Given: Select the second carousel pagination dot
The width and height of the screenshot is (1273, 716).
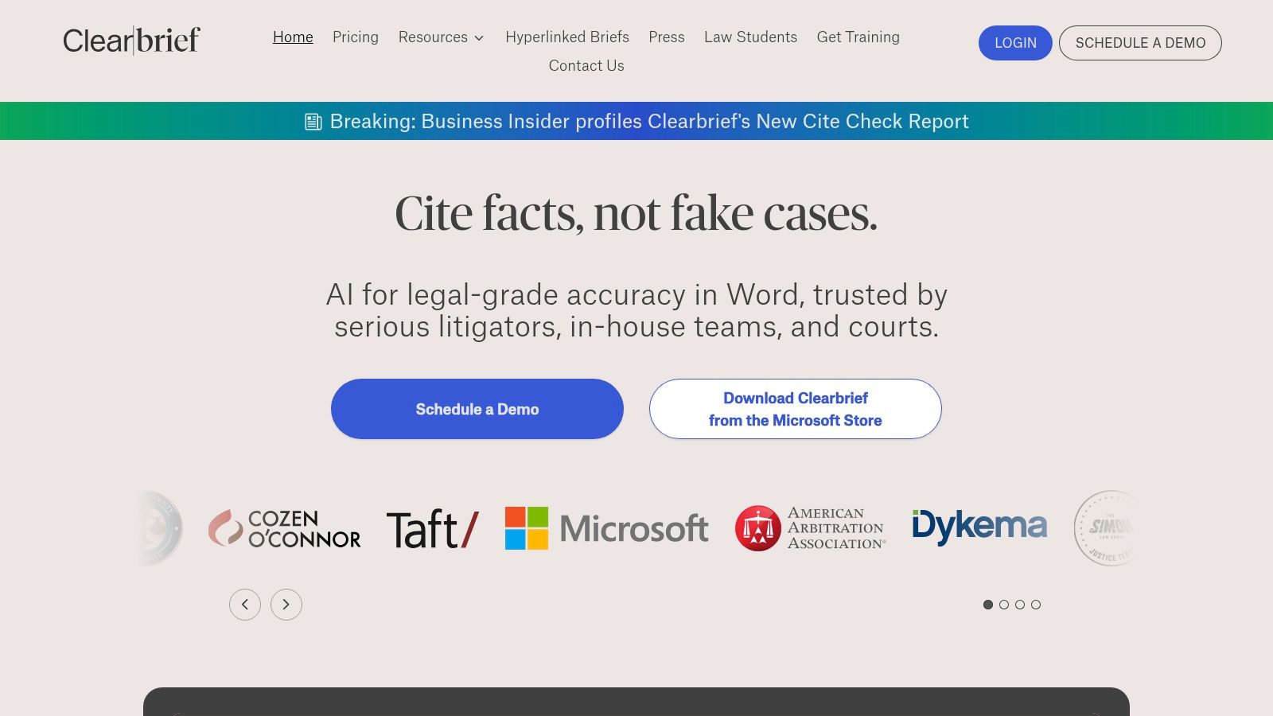Looking at the screenshot, I should tap(1004, 605).
